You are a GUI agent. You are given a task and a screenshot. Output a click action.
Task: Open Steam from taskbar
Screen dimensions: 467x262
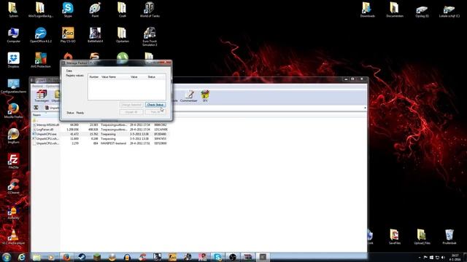82,257
